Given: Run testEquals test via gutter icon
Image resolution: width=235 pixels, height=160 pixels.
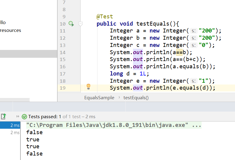Looking at the screenshot, I should pos(71,24).
